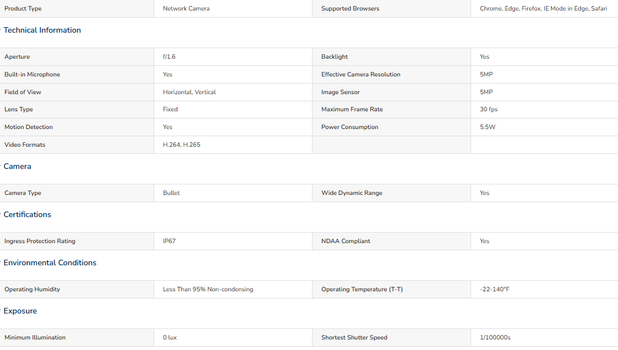Select the IP67 ingress rating value

[169, 241]
